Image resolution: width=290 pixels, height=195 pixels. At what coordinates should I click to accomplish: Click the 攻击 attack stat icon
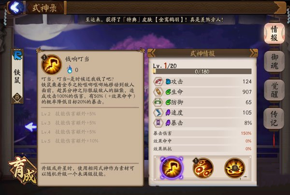point(159,82)
